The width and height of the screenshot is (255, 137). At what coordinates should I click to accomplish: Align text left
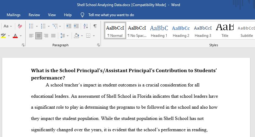coord(31,36)
